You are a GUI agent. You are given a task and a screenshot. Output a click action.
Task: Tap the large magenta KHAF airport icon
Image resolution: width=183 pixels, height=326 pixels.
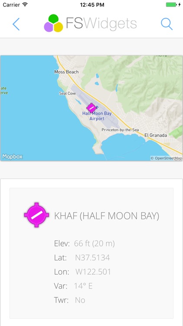point(36,215)
